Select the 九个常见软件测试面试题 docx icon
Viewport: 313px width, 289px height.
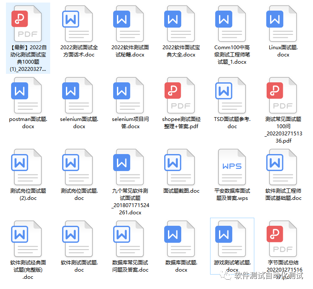pyautogui.click(x=129, y=167)
